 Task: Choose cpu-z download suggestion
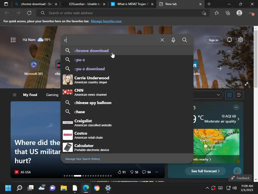(127, 69)
